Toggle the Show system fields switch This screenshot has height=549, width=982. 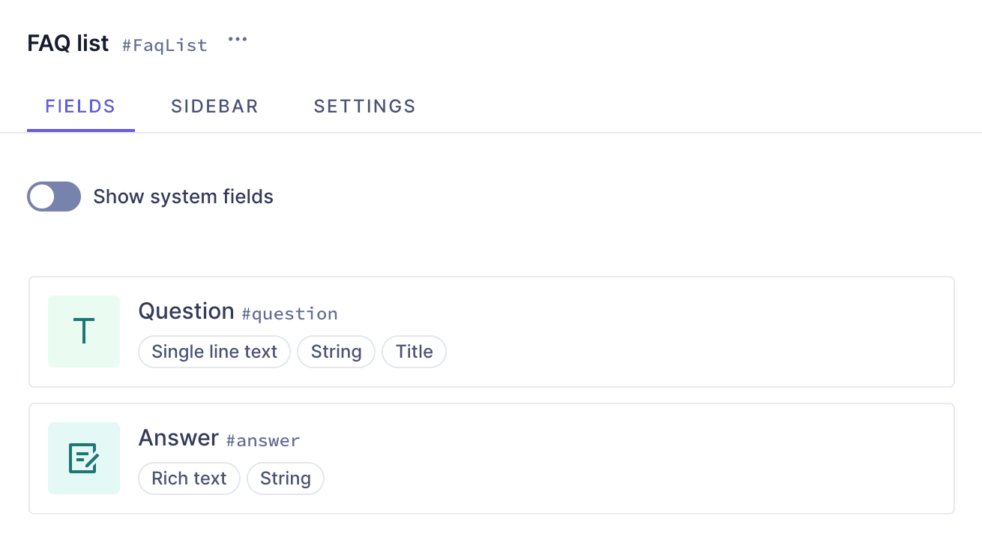coord(54,196)
